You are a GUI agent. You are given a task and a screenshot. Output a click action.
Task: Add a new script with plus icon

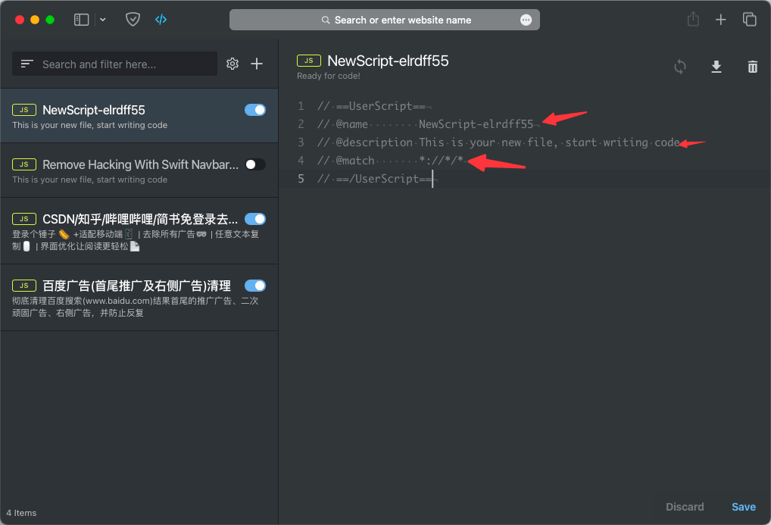point(257,64)
